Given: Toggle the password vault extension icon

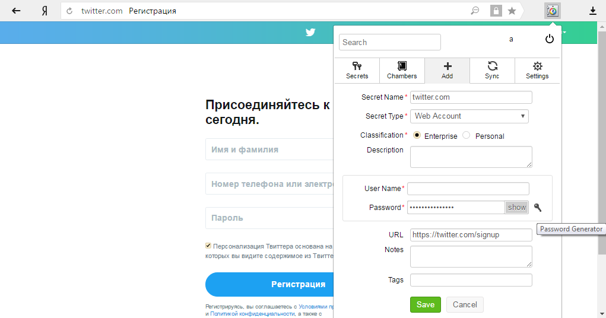Looking at the screenshot, I should click(552, 11).
